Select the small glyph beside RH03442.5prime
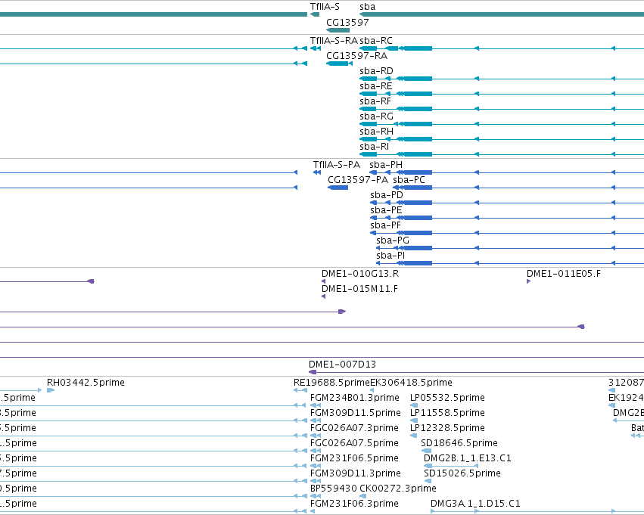 [x=51, y=390]
